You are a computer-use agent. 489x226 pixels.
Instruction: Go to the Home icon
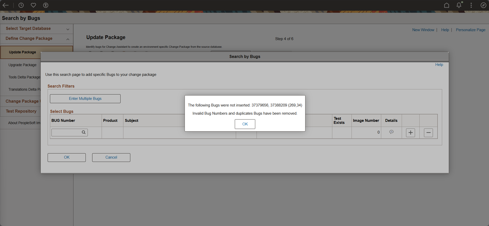point(447,5)
